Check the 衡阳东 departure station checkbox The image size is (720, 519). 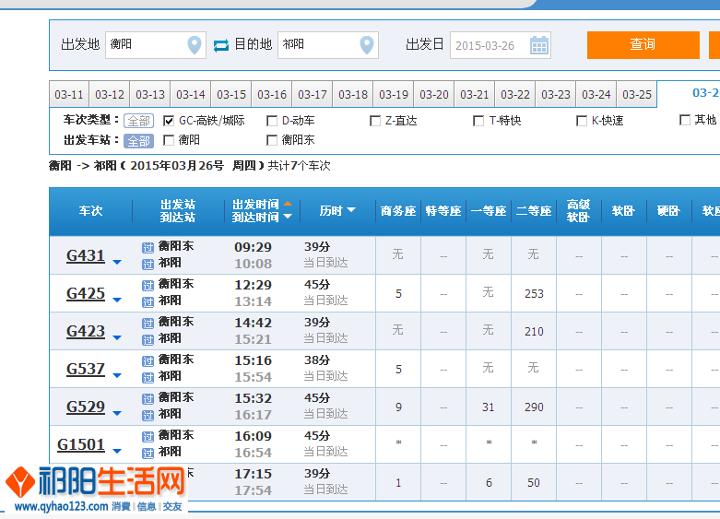click(272, 140)
